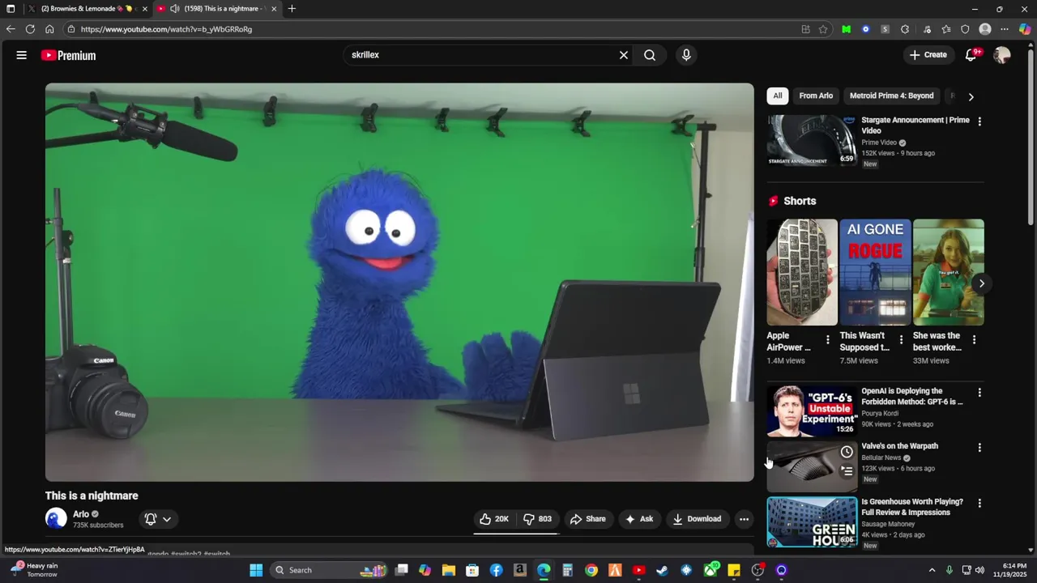Open Edge settings and more menu
This screenshot has width=1037, height=583.
(x=1005, y=29)
